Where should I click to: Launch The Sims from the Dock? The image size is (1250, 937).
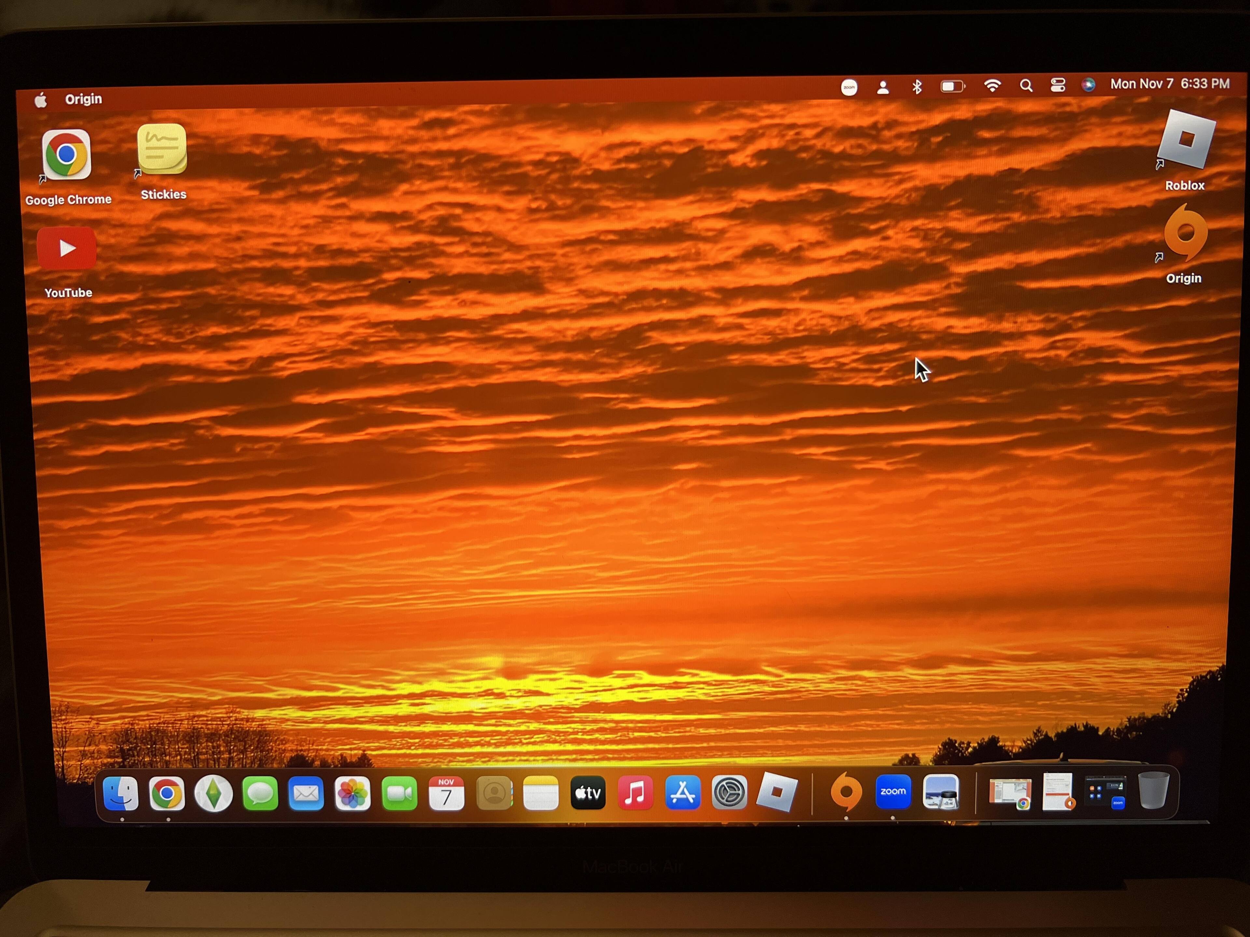coord(213,794)
